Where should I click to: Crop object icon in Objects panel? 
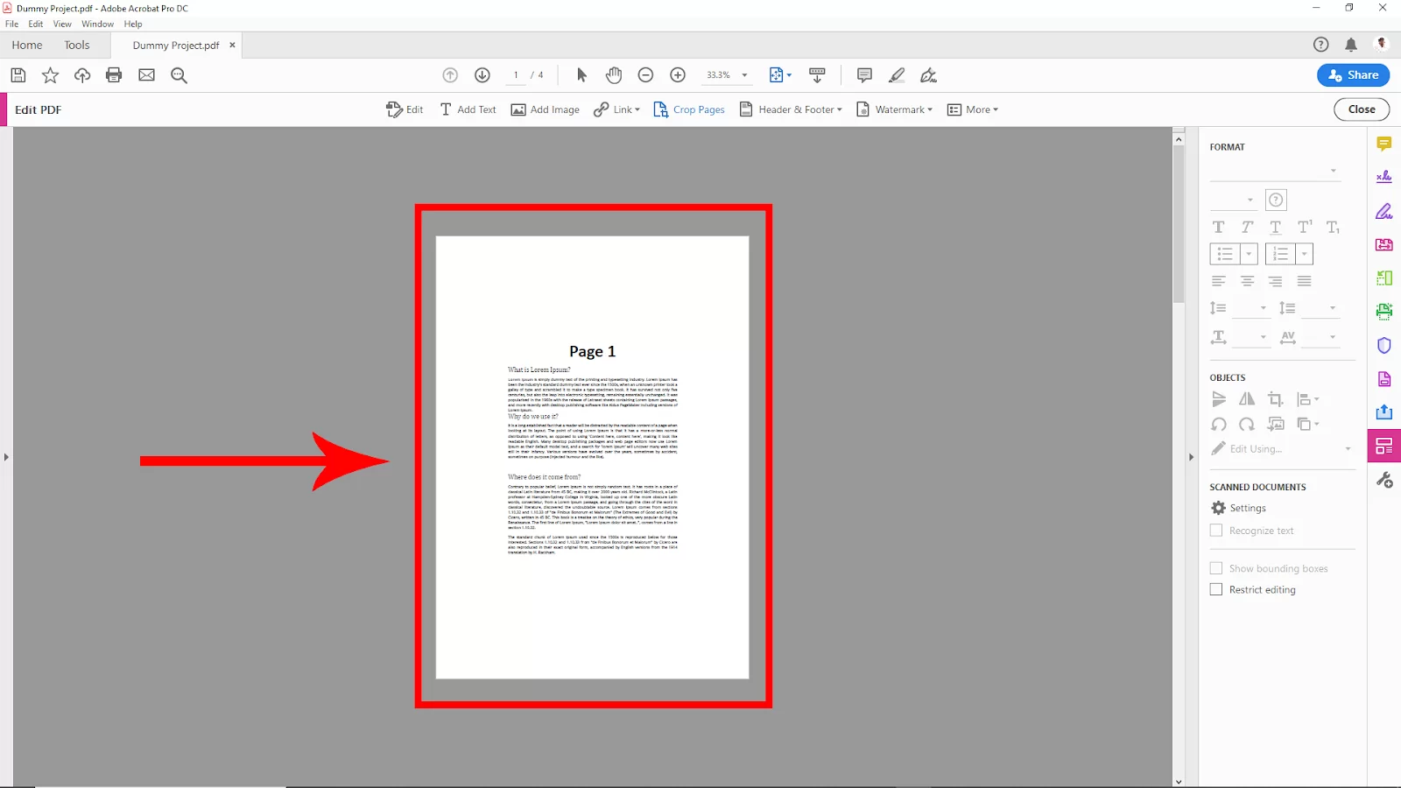point(1276,399)
